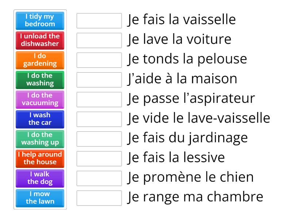Screen dimensions: 292x219
Task: Select the 'I do the washing' tile
Action: 40,80
